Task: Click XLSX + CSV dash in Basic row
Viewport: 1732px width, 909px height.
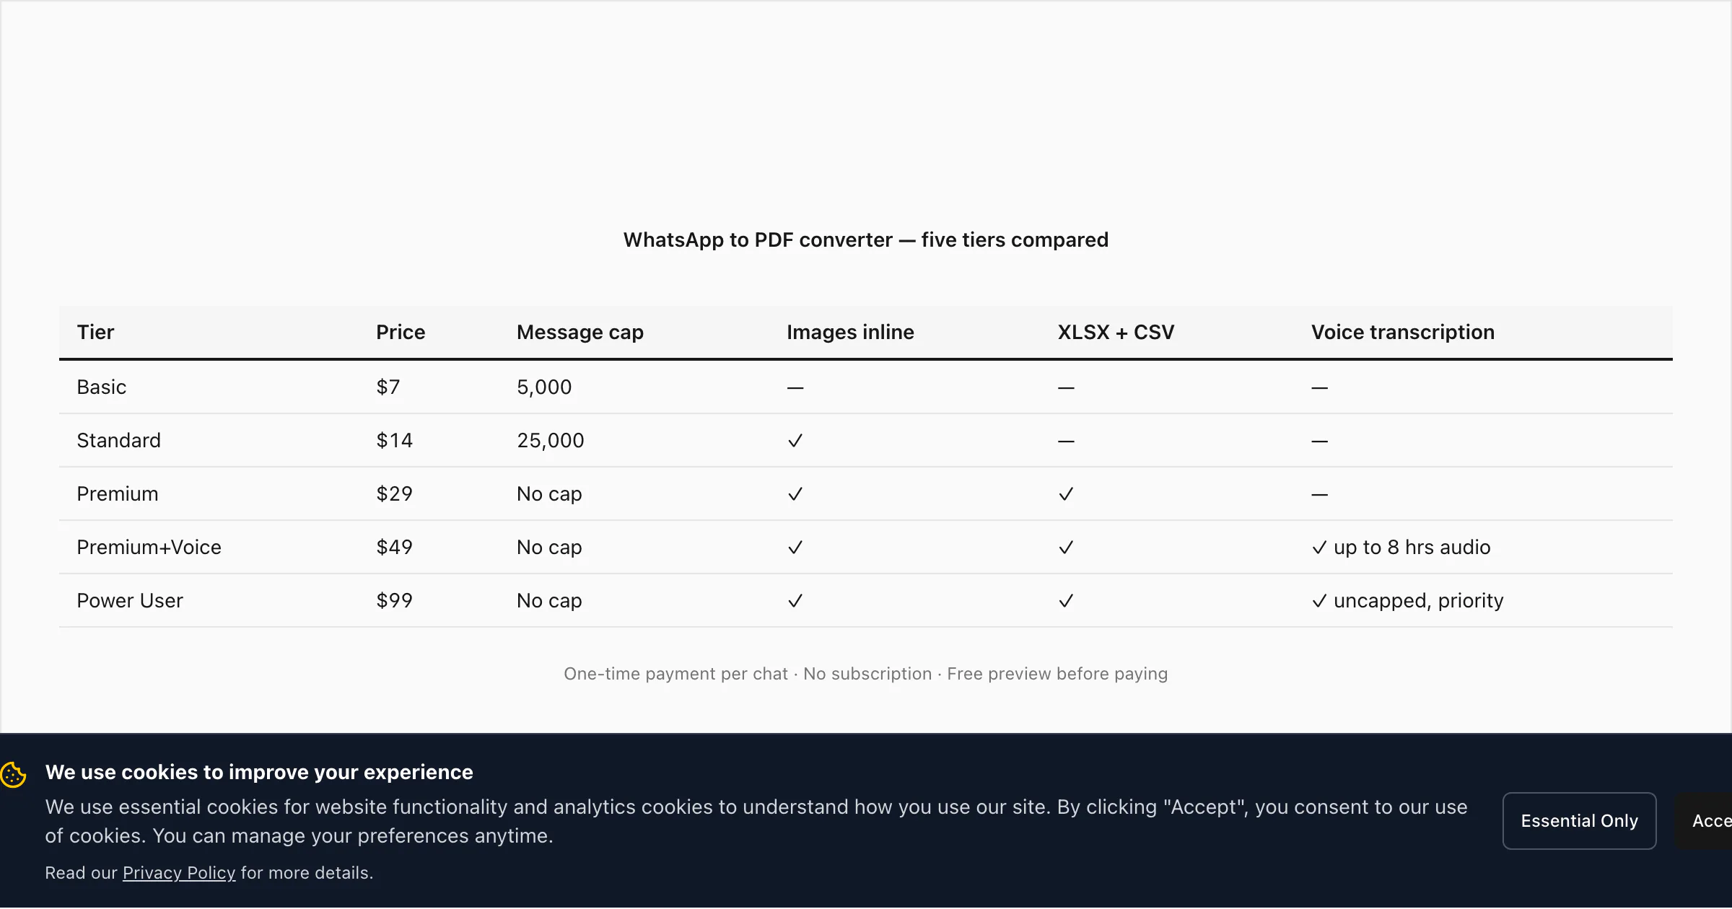Action: click(x=1066, y=388)
